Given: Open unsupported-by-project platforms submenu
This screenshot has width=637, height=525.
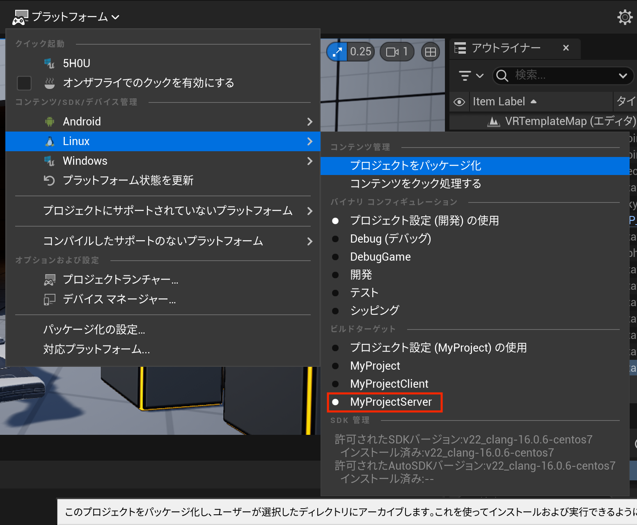Looking at the screenshot, I should [x=163, y=211].
